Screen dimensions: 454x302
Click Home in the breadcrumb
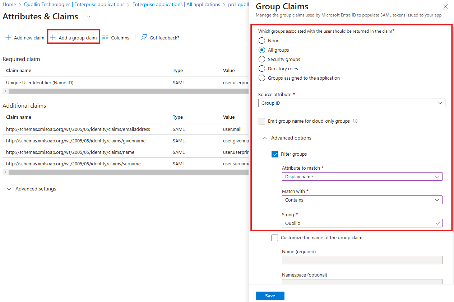9,5
